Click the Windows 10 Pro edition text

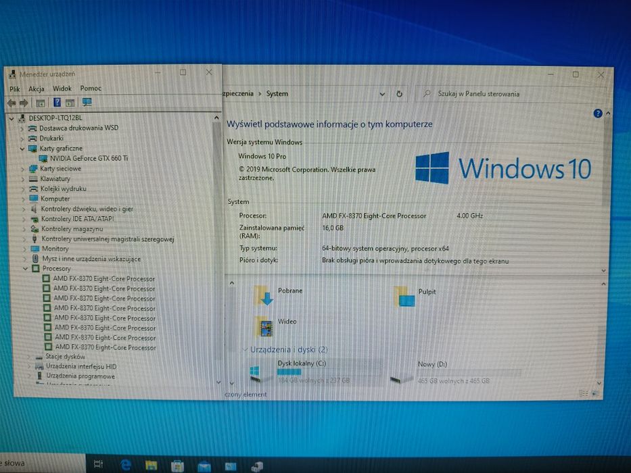pos(262,157)
